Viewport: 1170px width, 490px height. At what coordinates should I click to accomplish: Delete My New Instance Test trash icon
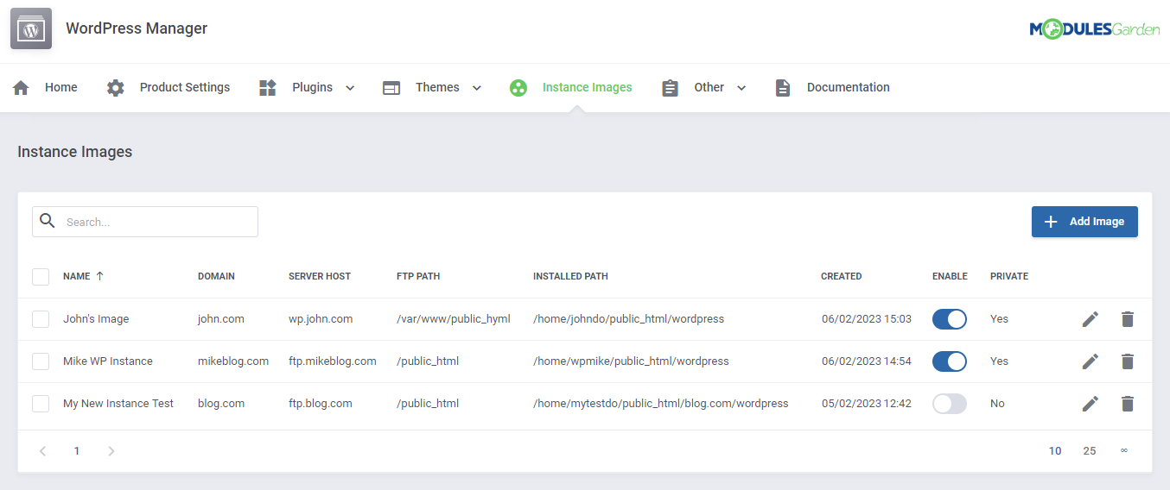coord(1127,404)
